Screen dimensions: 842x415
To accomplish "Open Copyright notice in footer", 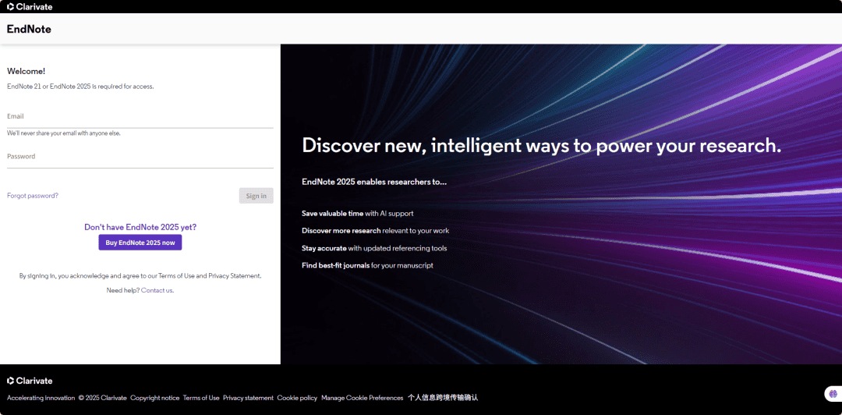I will pyautogui.click(x=154, y=398).
